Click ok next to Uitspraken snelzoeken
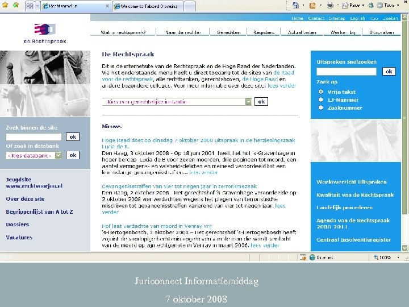The width and height of the screenshot is (409, 307). tap(389, 72)
